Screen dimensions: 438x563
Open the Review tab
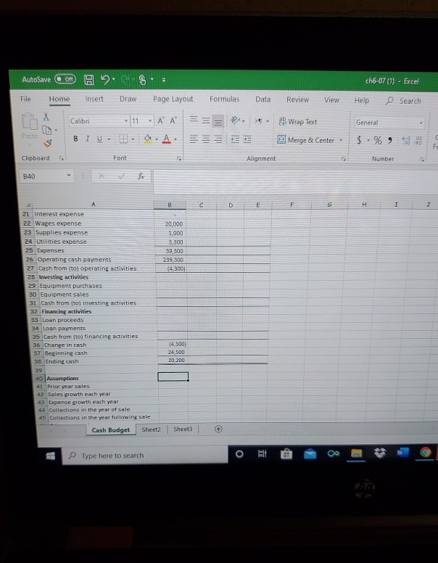pos(297,99)
